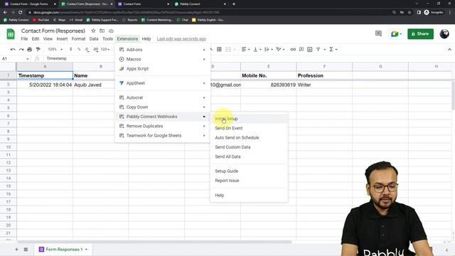Click the redo icon in toolbar
The height and width of the screenshot is (256, 455).
pos(21,49)
